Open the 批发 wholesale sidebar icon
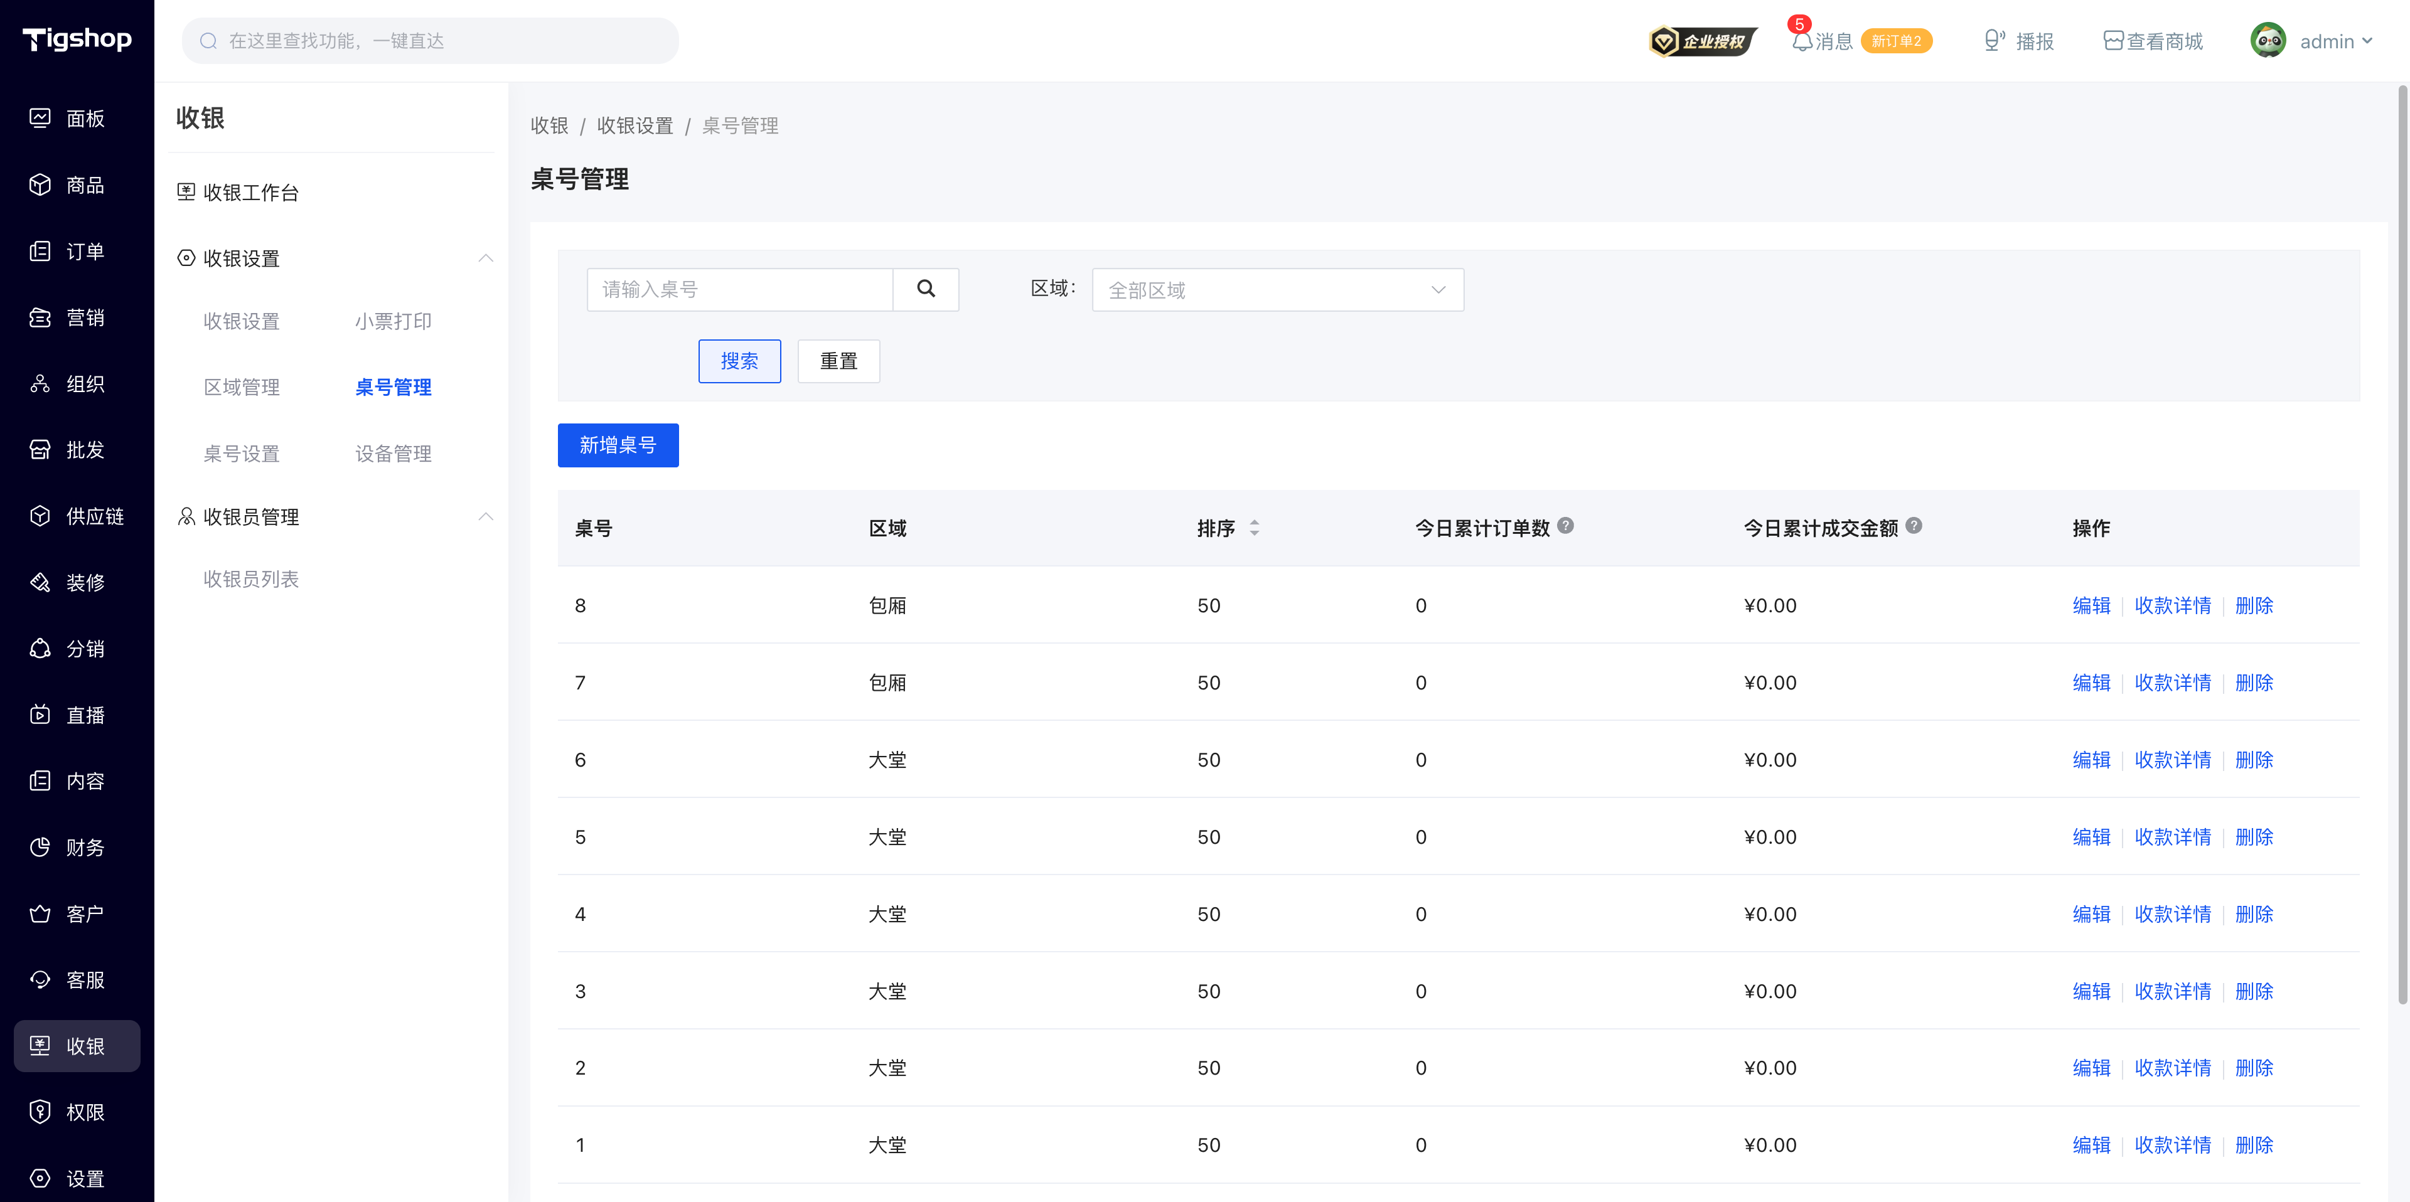Image resolution: width=2410 pixels, height=1202 pixels. pos(40,450)
